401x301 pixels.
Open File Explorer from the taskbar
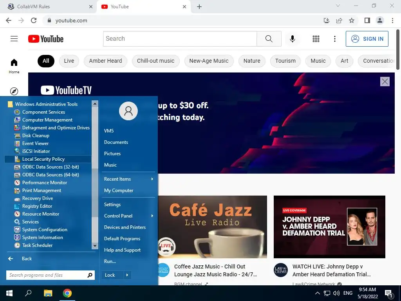pos(48,293)
